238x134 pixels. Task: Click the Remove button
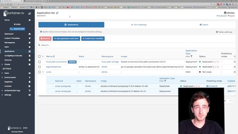(x=45, y=39)
